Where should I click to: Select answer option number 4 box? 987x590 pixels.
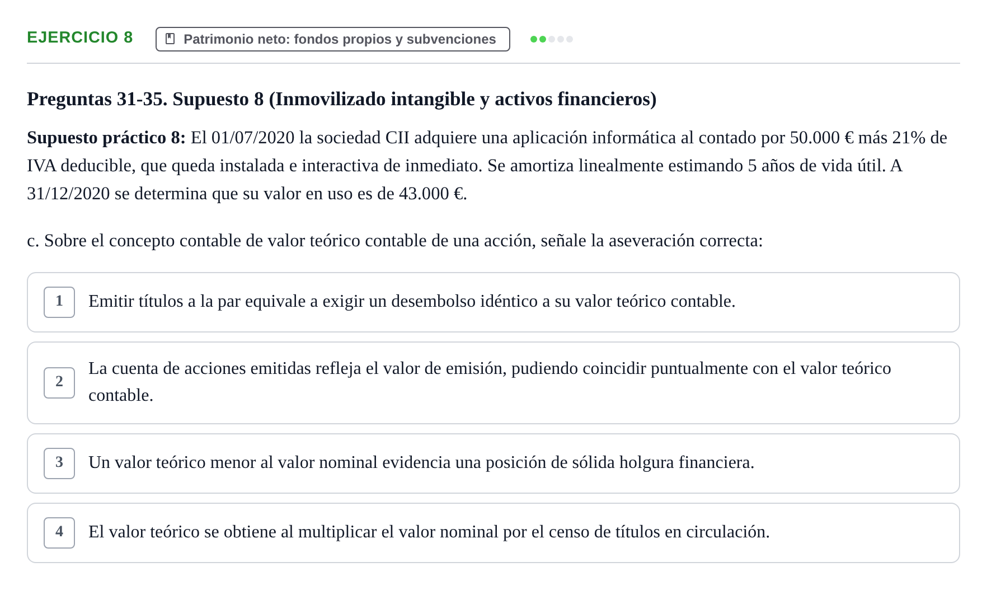click(x=59, y=533)
